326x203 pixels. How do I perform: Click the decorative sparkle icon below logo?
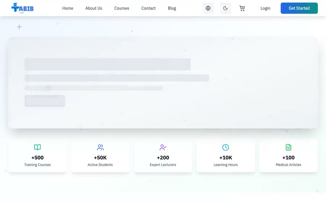(19, 27)
